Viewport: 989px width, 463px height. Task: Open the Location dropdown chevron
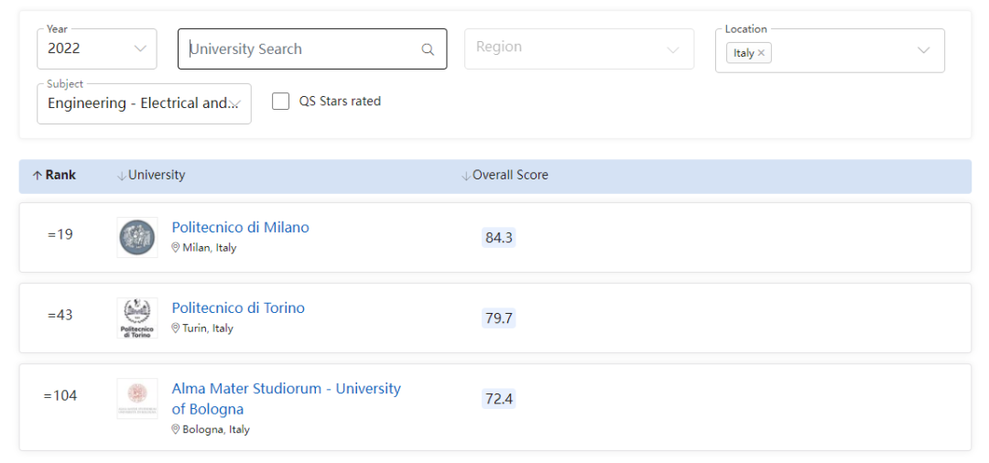click(x=923, y=50)
